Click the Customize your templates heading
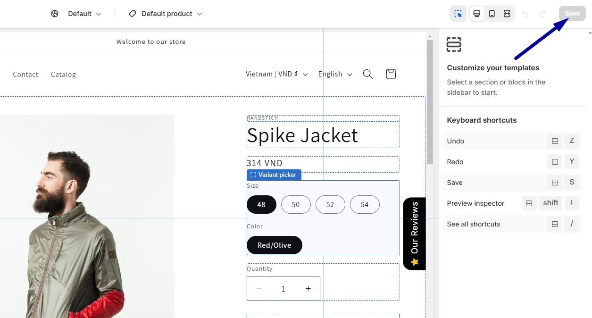The image size is (592, 318). [x=493, y=68]
